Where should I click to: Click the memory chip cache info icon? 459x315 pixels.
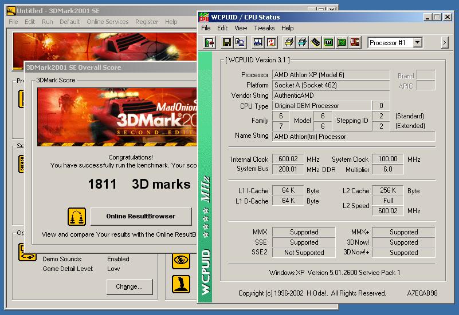point(315,43)
